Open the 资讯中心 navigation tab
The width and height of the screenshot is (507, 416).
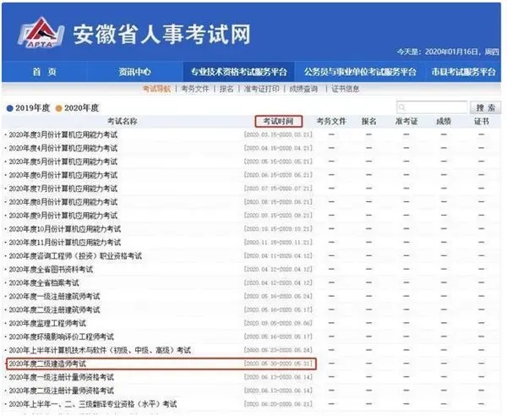(134, 72)
